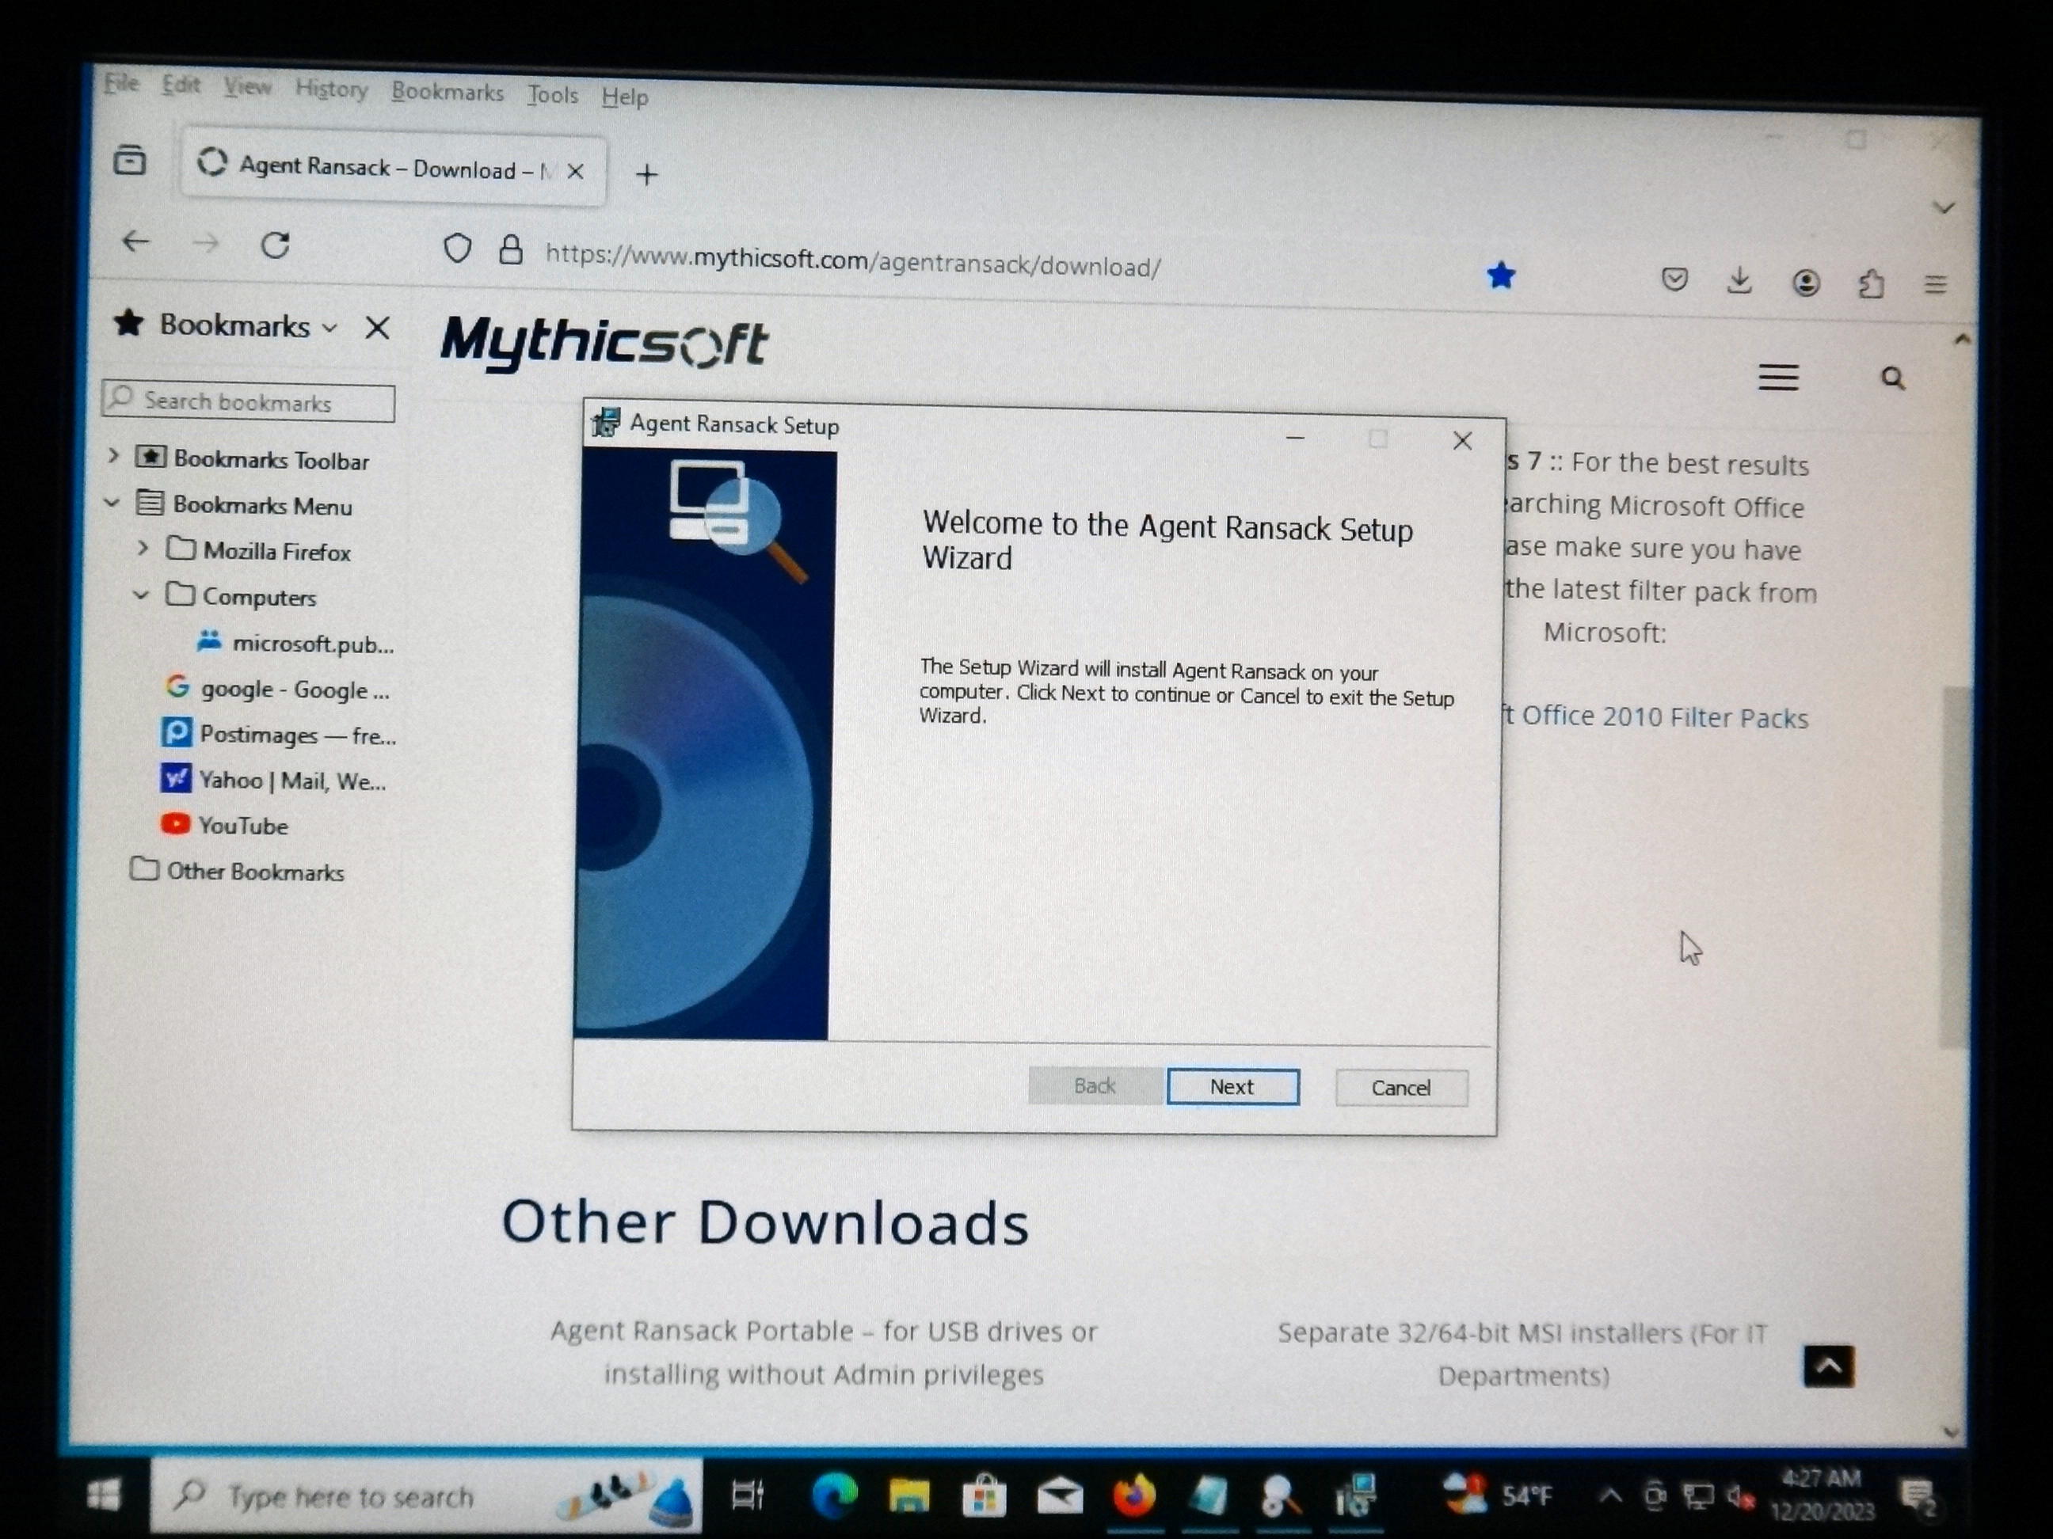Open the 54°F weather widget
2053x1539 pixels.
point(1496,1495)
